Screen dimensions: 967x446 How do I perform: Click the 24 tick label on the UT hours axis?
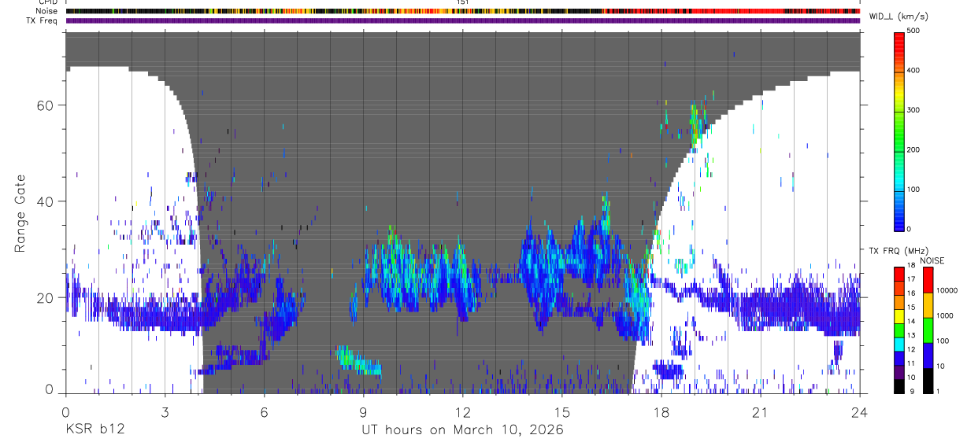pos(859,412)
